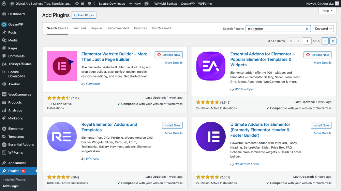Click the Appearance paintbrush icon
The width and height of the screenshot is (341, 191).
pyautogui.click(x=4, y=163)
